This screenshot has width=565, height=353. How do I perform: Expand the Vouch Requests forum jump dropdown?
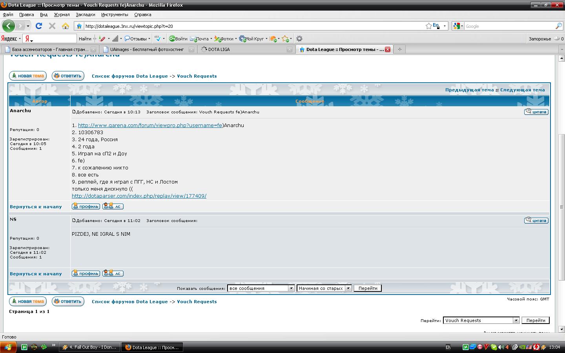[x=516, y=320]
